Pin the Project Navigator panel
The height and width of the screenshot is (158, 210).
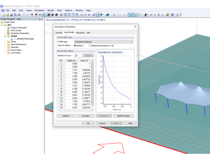pyautogui.click(x=40, y=19)
